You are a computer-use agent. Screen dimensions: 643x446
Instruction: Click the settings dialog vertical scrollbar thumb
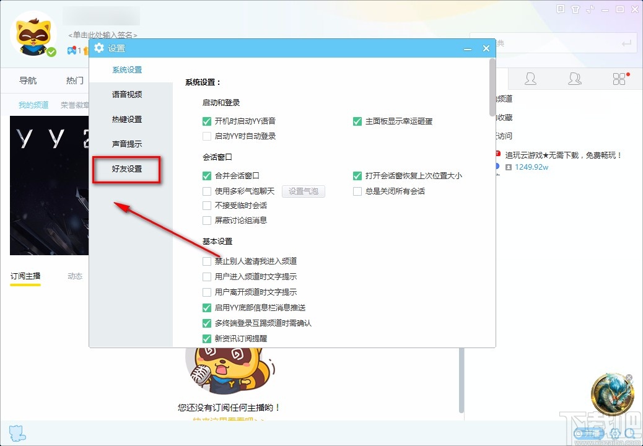point(492,87)
